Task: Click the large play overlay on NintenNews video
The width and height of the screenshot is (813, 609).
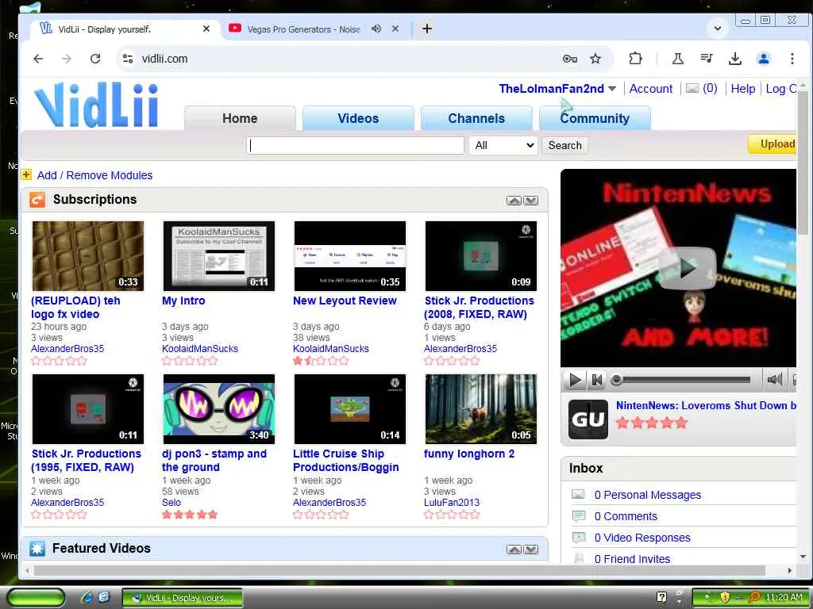Action: (x=688, y=268)
